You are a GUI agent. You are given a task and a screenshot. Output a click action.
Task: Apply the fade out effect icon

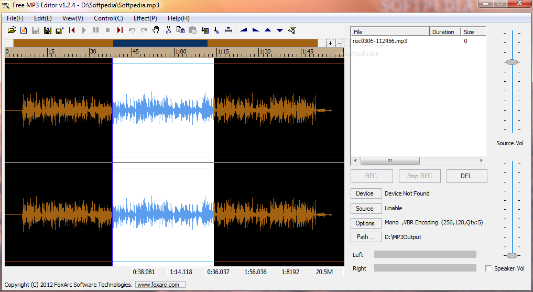[256, 30]
